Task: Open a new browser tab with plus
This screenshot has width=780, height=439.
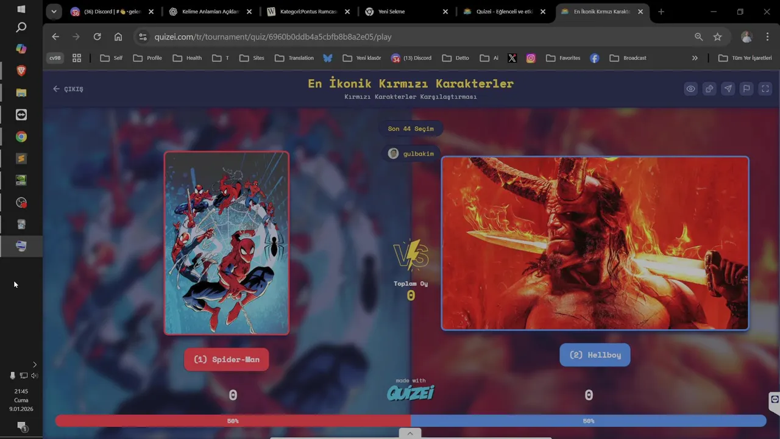Action: [661, 12]
